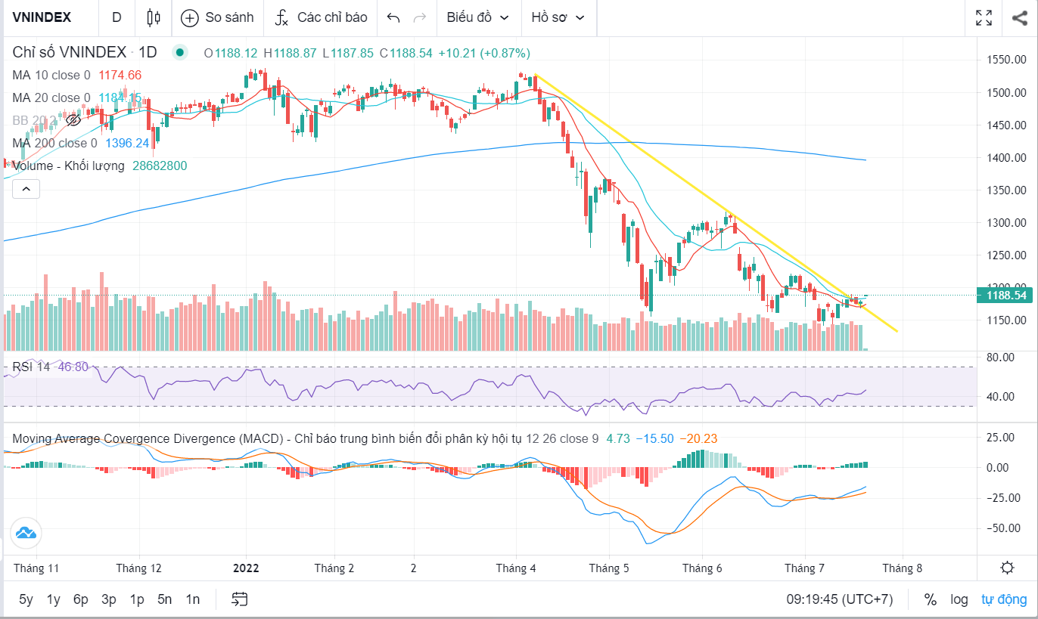Open chart settings gear icon
The height and width of the screenshot is (619, 1038).
pos(1007,568)
